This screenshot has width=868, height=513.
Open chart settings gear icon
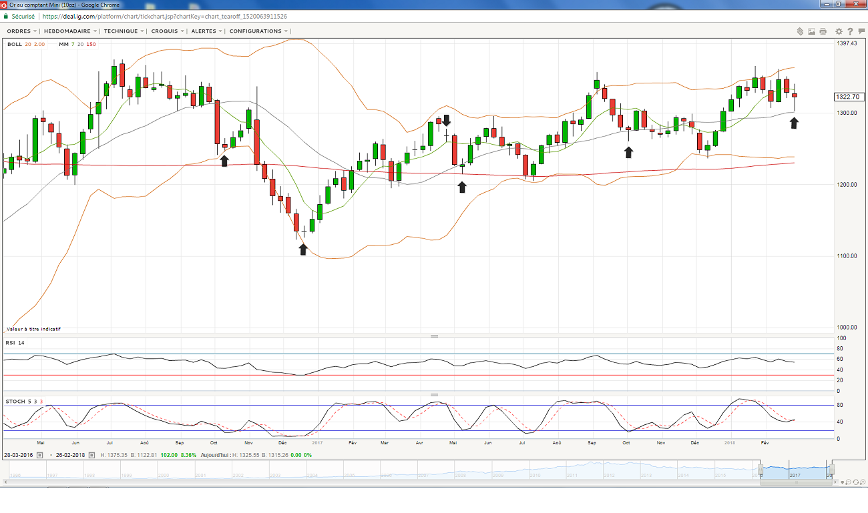(x=839, y=31)
